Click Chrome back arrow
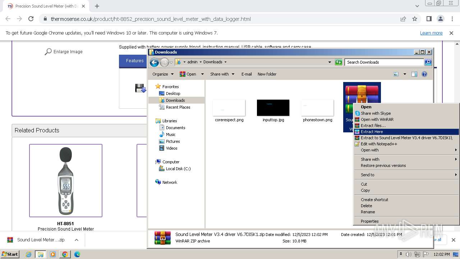The image size is (460, 259). click(8, 19)
